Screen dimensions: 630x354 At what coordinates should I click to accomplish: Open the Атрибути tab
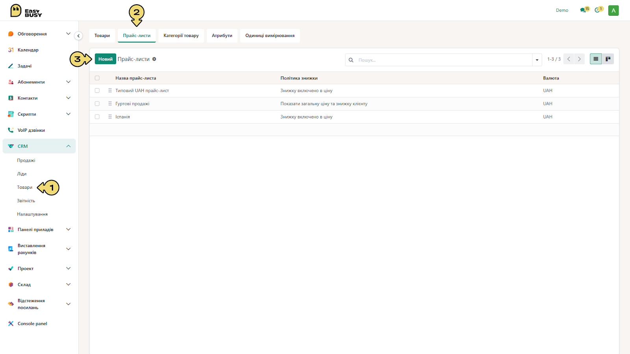click(222, 35)
